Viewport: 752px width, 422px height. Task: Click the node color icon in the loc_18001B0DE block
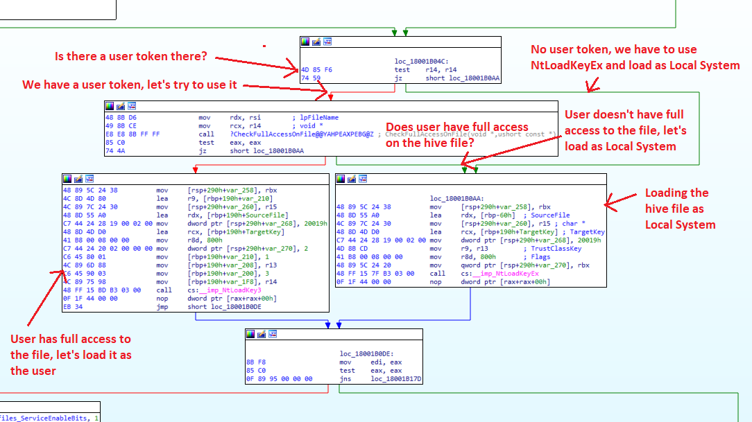tap(250, 334)
